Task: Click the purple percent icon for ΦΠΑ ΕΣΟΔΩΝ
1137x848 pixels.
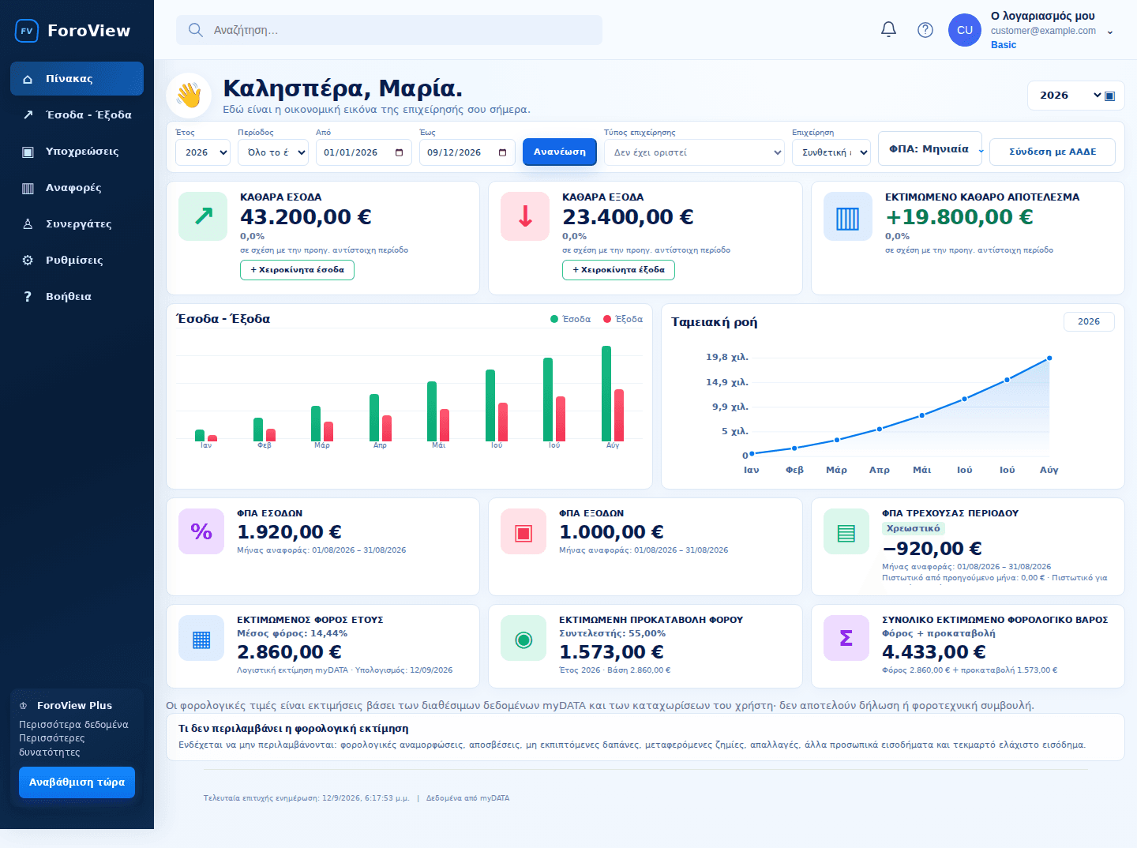Action: [x=201, y=531]
